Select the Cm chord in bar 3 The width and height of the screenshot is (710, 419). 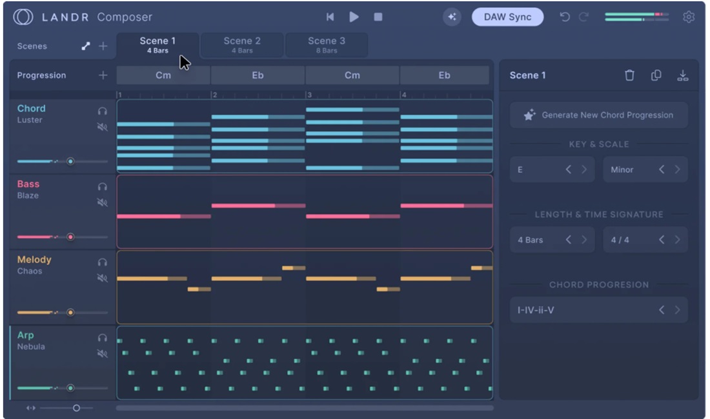pyautogui.click(x=352, y=75)
